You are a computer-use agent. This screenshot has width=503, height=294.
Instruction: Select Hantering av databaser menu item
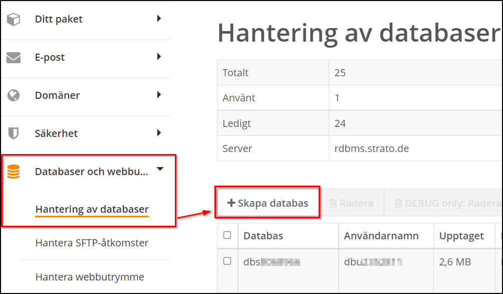(x=92, y=209)
